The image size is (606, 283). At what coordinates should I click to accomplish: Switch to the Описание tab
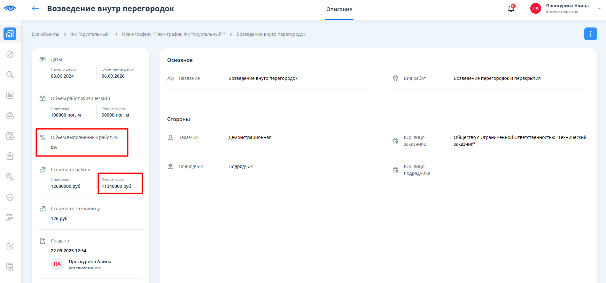tap(339, 10)
